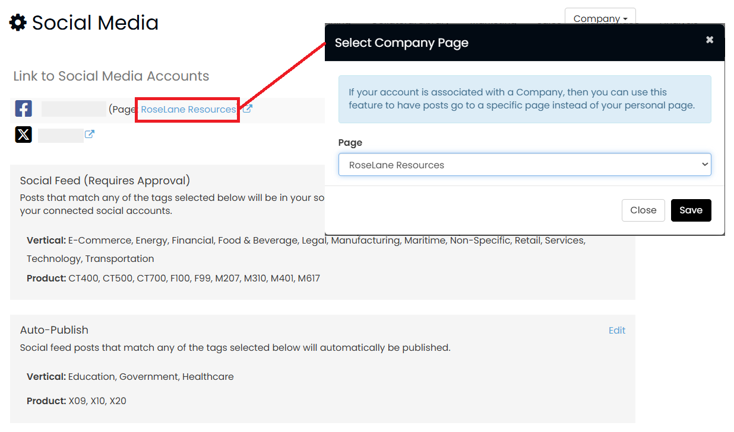Click the X (Twitter) logo icon
Screen dimensions: 734x432
[x=23, y=135]
